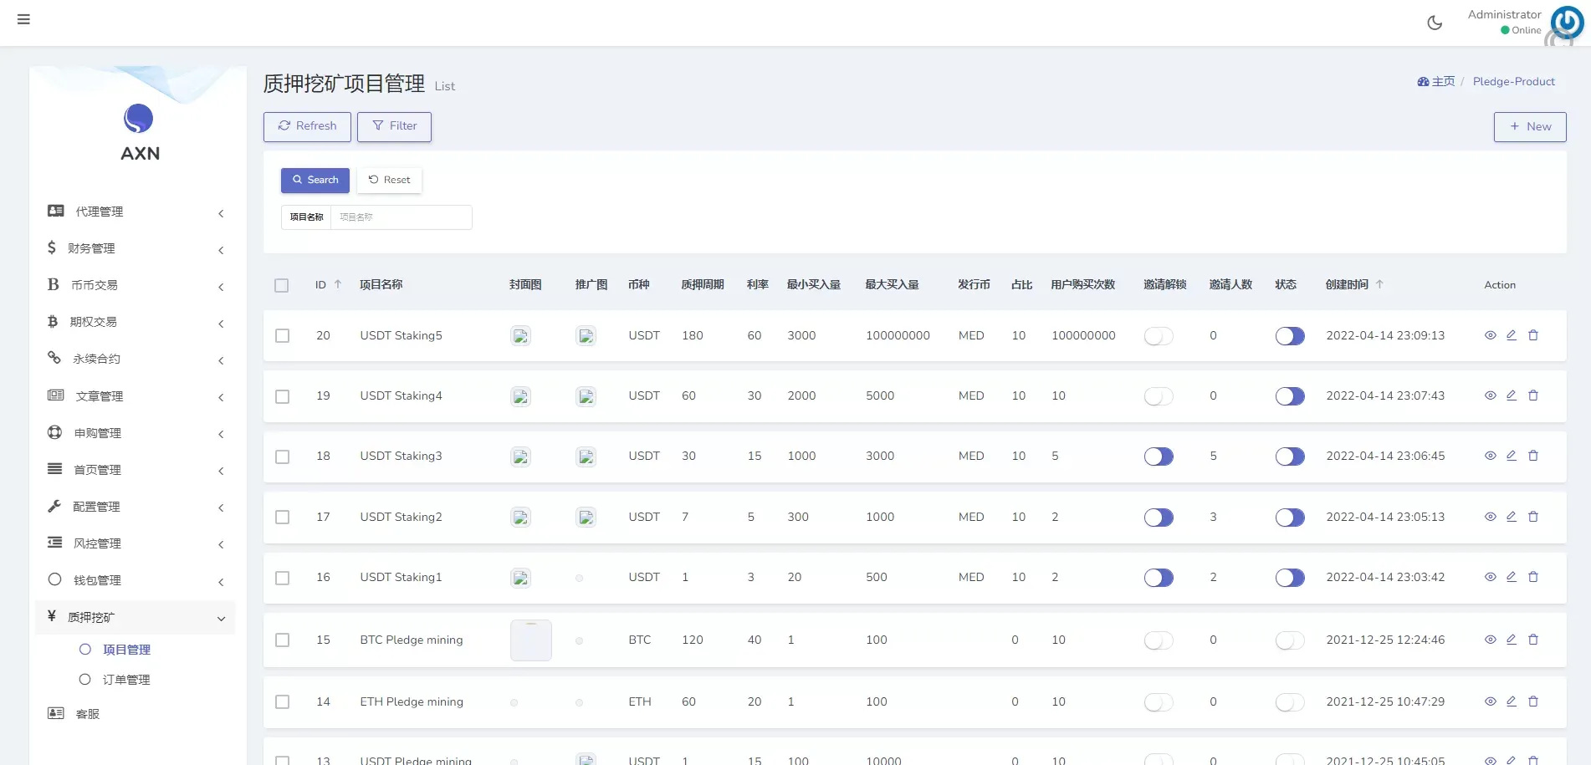
Task: Click the hamburger menu icon
Action: pyautogui.click(x=23, y=19)
